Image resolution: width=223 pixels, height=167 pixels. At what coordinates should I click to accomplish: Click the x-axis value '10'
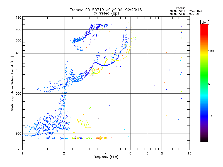(x=161, y=153)
